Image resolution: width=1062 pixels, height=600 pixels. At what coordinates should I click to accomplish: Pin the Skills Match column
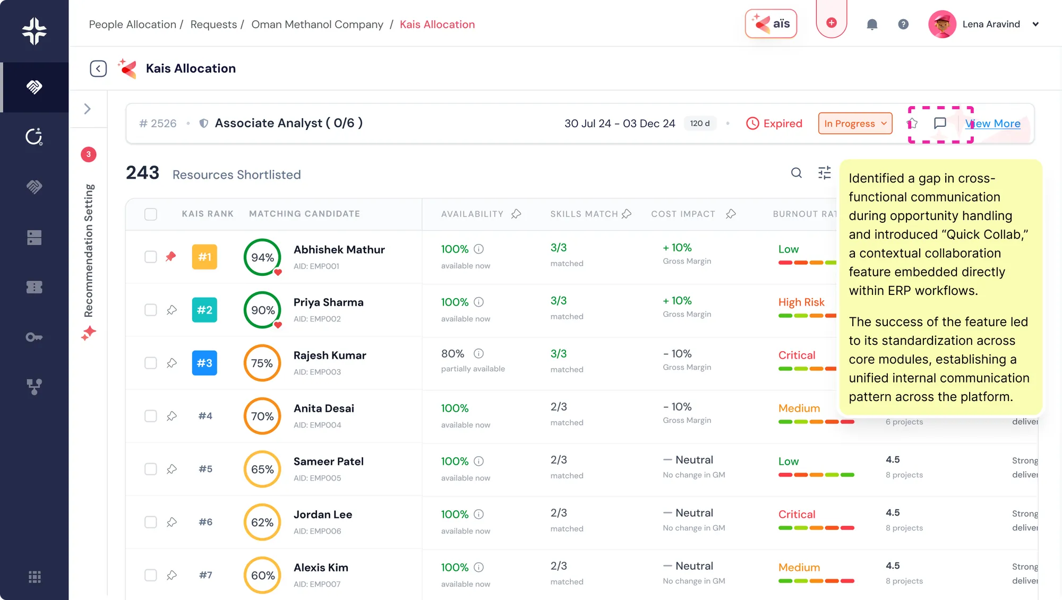pos(627,214)
